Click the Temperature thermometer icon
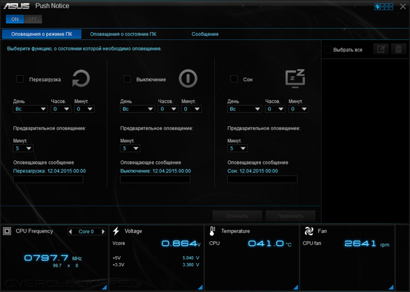 click(x=212, y=231)
